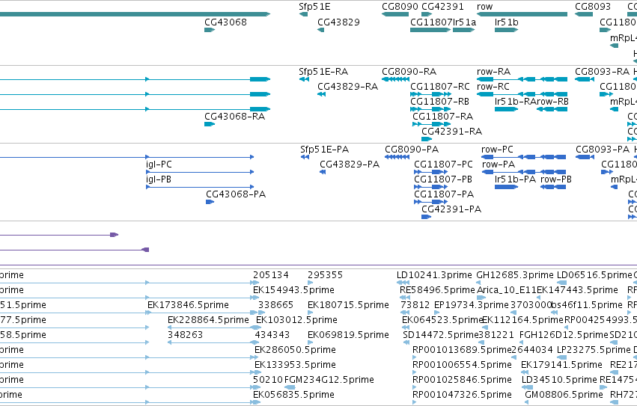Select the row-PC protein label
This screenshot has height=406, width=637.
click(x=497, y=150)
